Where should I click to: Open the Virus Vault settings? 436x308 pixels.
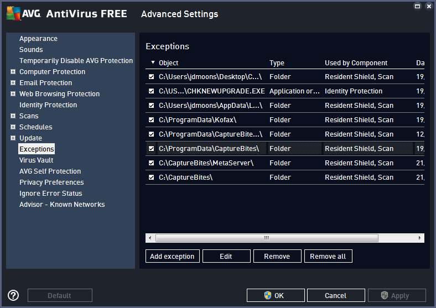[x=36, y=160]
